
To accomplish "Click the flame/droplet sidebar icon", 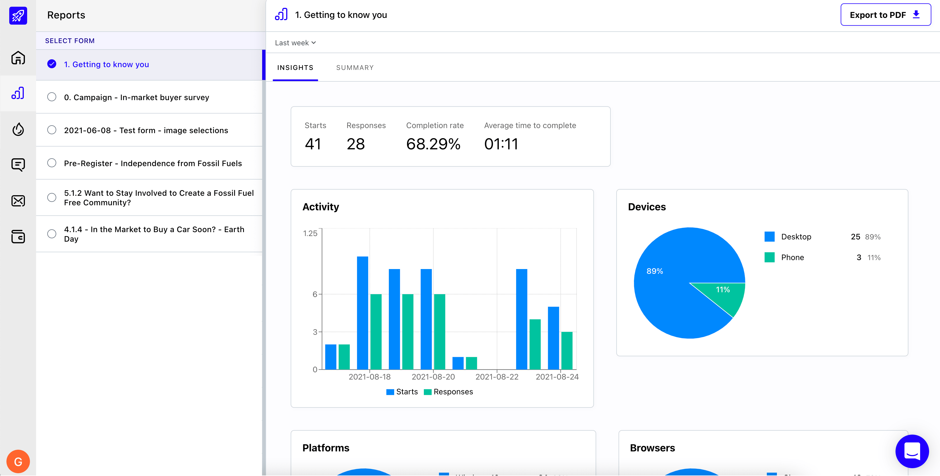I will (x=18, y=129).
